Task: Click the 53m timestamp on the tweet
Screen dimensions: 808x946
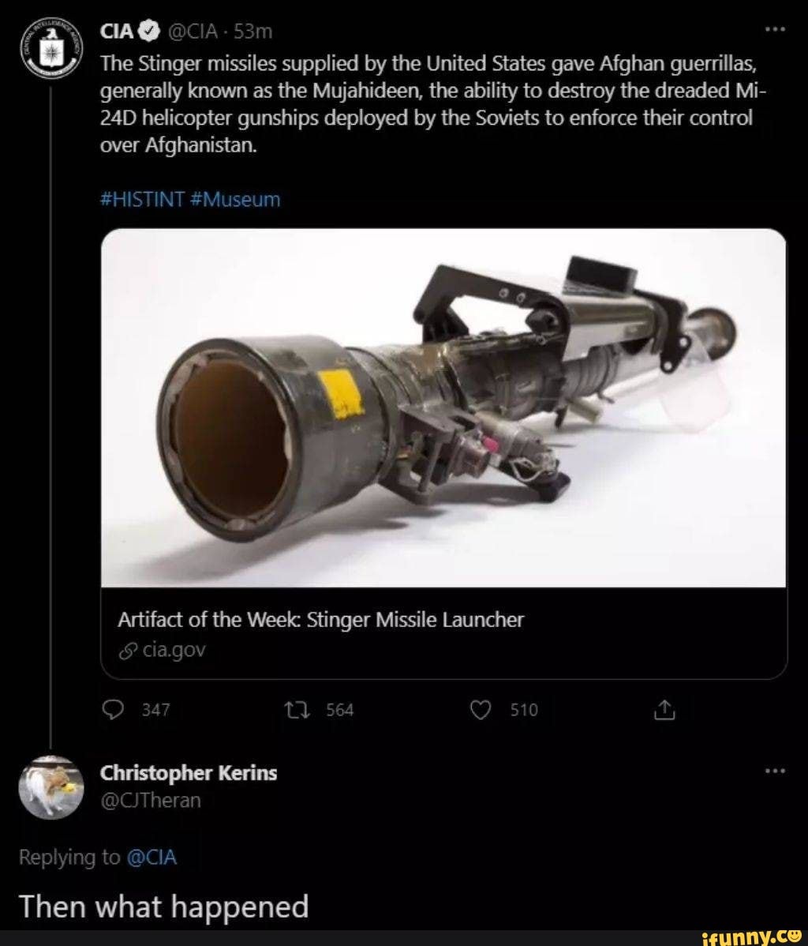Action: click(x=255, y=33)
